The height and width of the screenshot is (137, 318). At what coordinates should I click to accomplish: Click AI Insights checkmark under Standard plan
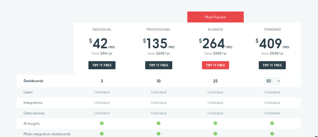272,123
